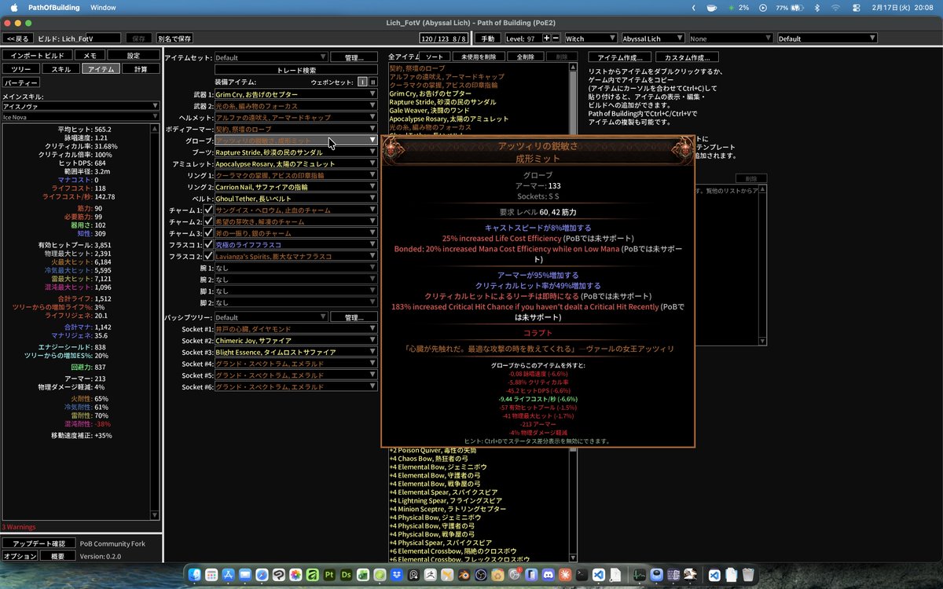Click インポートビルド button
Screen dimensions: 943x589
(x=37, y=56)
